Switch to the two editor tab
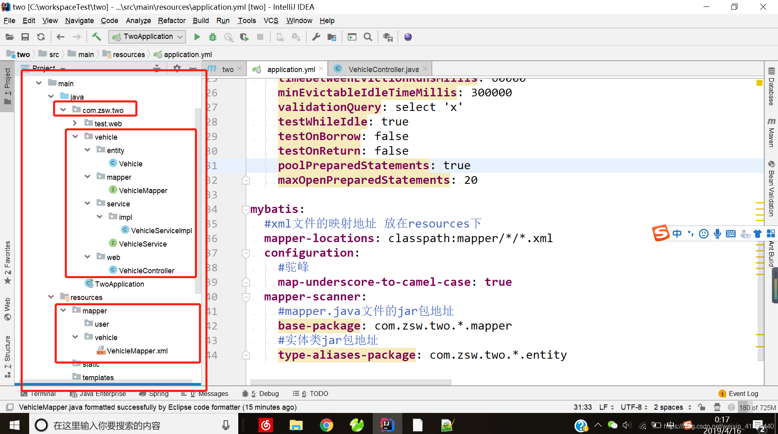778x434 pixels. [223, 69]
